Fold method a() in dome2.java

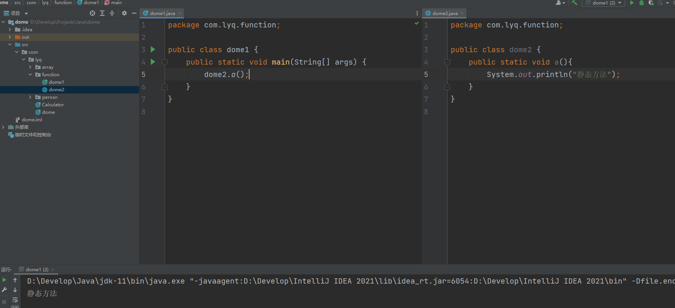point(447,62)
